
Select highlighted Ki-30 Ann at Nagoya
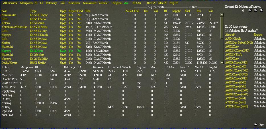pyautogui.click(x=36, y=51)
